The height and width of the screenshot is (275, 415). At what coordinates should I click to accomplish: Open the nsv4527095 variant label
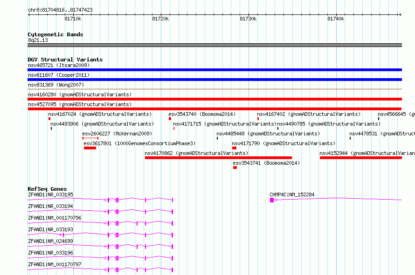click(x=80, y=104)
